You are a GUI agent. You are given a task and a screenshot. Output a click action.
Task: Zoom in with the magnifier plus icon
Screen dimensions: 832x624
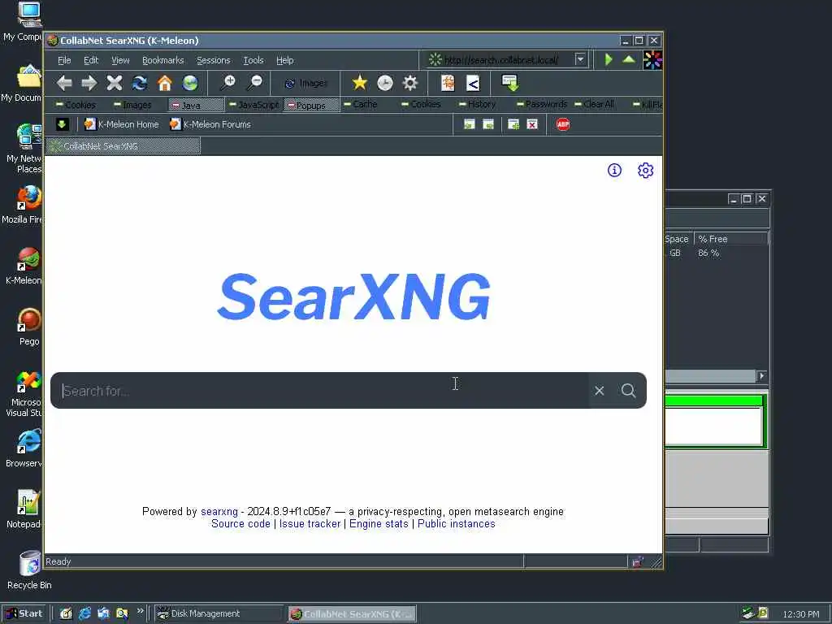click(x=228, y=83)
